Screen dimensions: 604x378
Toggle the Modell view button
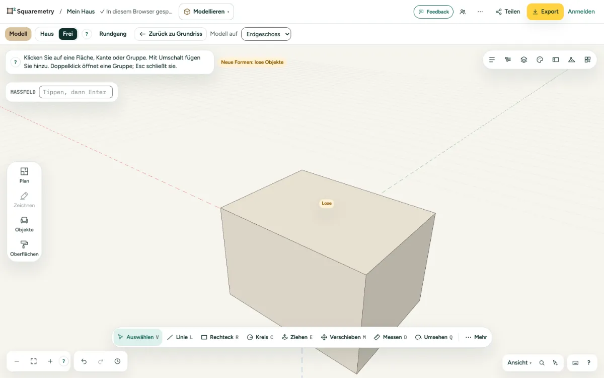pos(18,34)
